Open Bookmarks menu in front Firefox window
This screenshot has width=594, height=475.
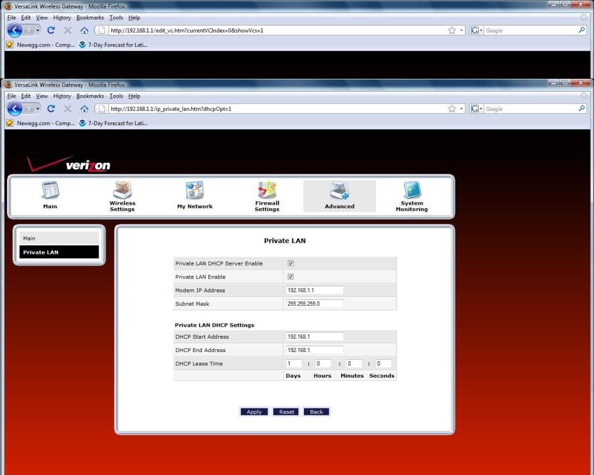[90, 96]
